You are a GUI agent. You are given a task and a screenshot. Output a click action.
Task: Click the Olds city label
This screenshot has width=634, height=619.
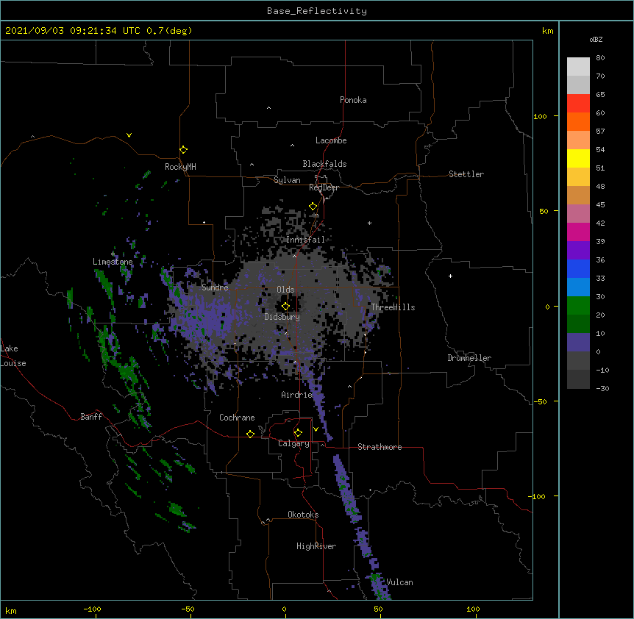[x=285, y=290]
